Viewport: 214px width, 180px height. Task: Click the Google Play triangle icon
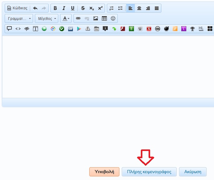point(79,29)
